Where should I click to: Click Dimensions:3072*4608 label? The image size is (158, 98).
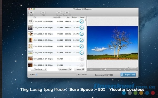pyautogui.click(x=104, y=75)
